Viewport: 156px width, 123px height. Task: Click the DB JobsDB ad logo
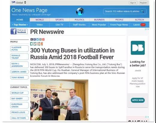[138, 48]
